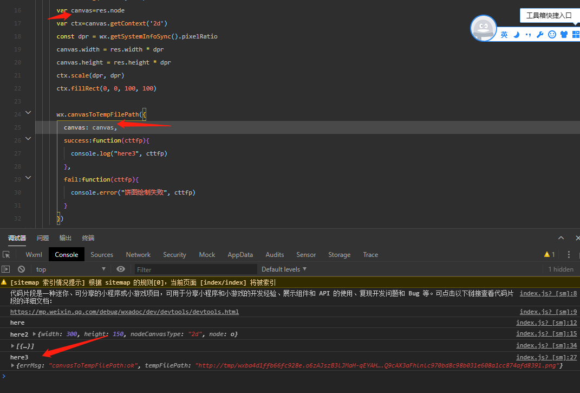Open source link index.js? [sm]:15
The image size is (580, 393).
click(546, 334)
